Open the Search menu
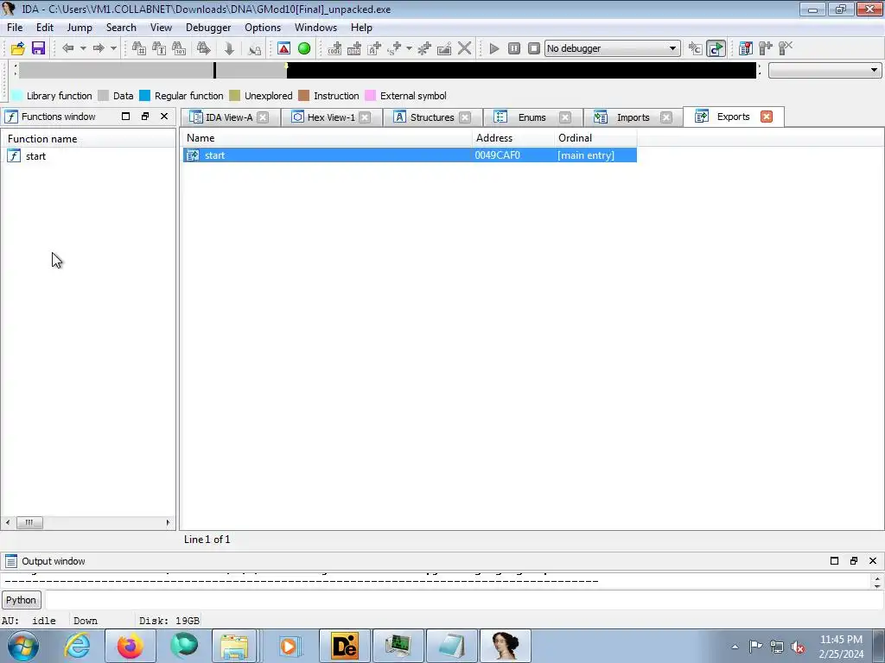885x663 pixels. click(x=121, y=28)
